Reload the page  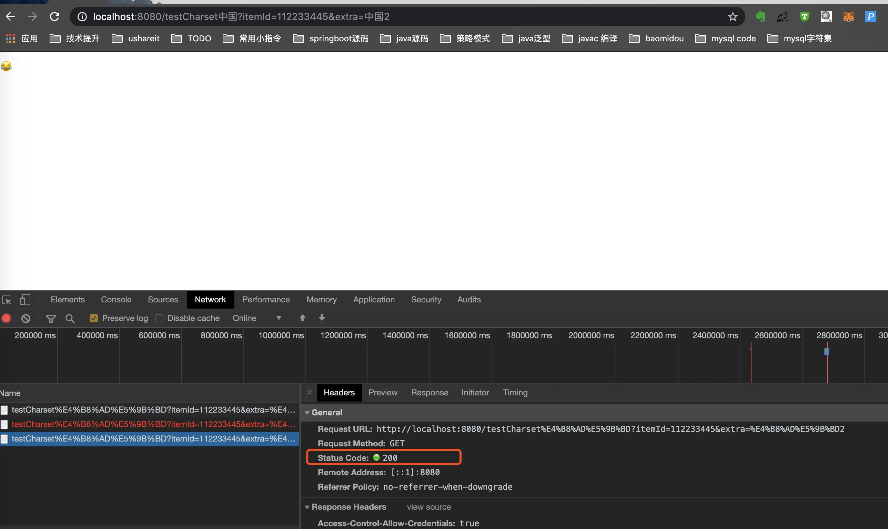click(54, 17)
